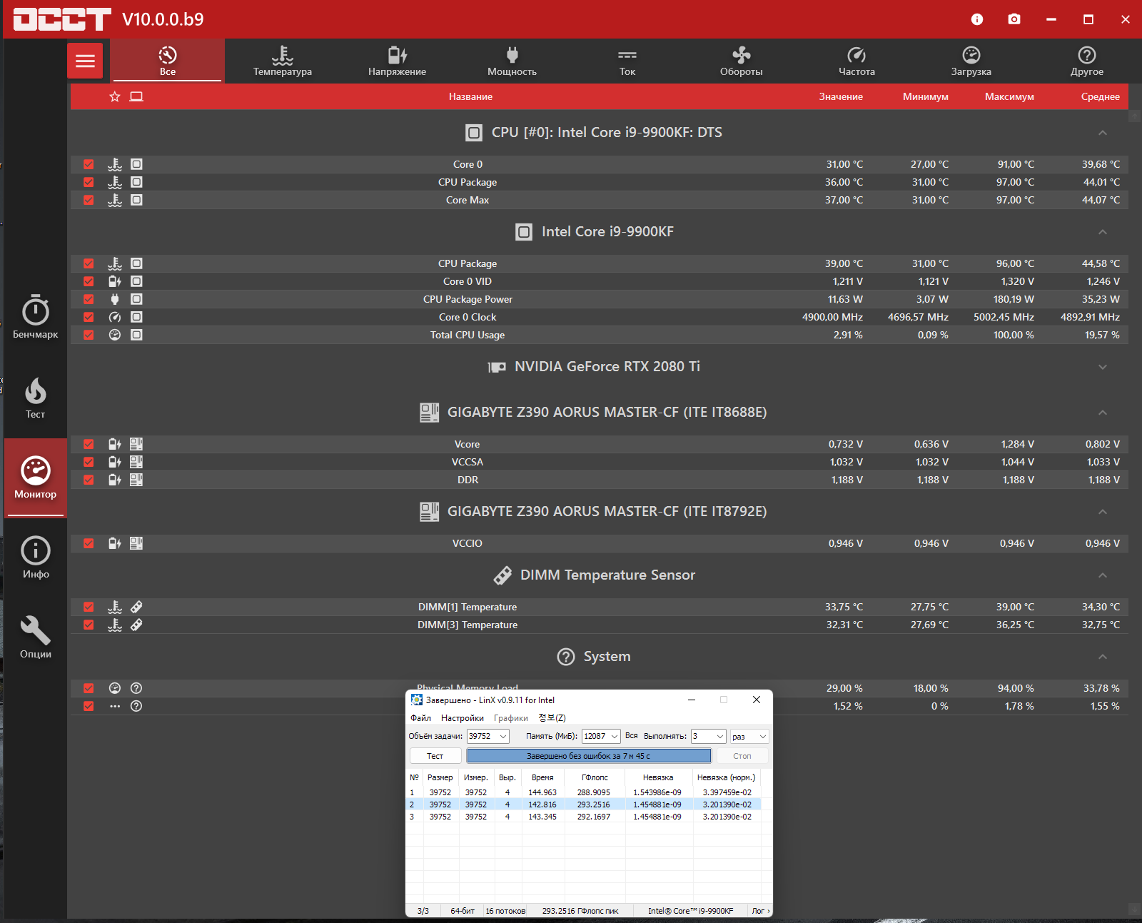Click the motherboard icon in Vcore row
The image size is (1142, 923).
pos(136,444)
